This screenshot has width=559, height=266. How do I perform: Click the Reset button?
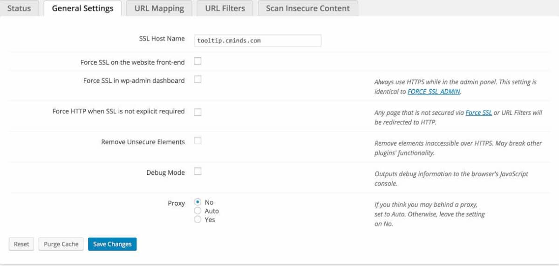coord(21,244)
